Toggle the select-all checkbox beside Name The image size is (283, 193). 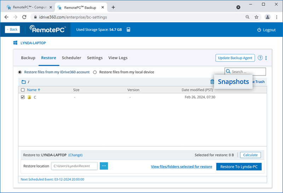pyautogui.click(x=23, y=90)
